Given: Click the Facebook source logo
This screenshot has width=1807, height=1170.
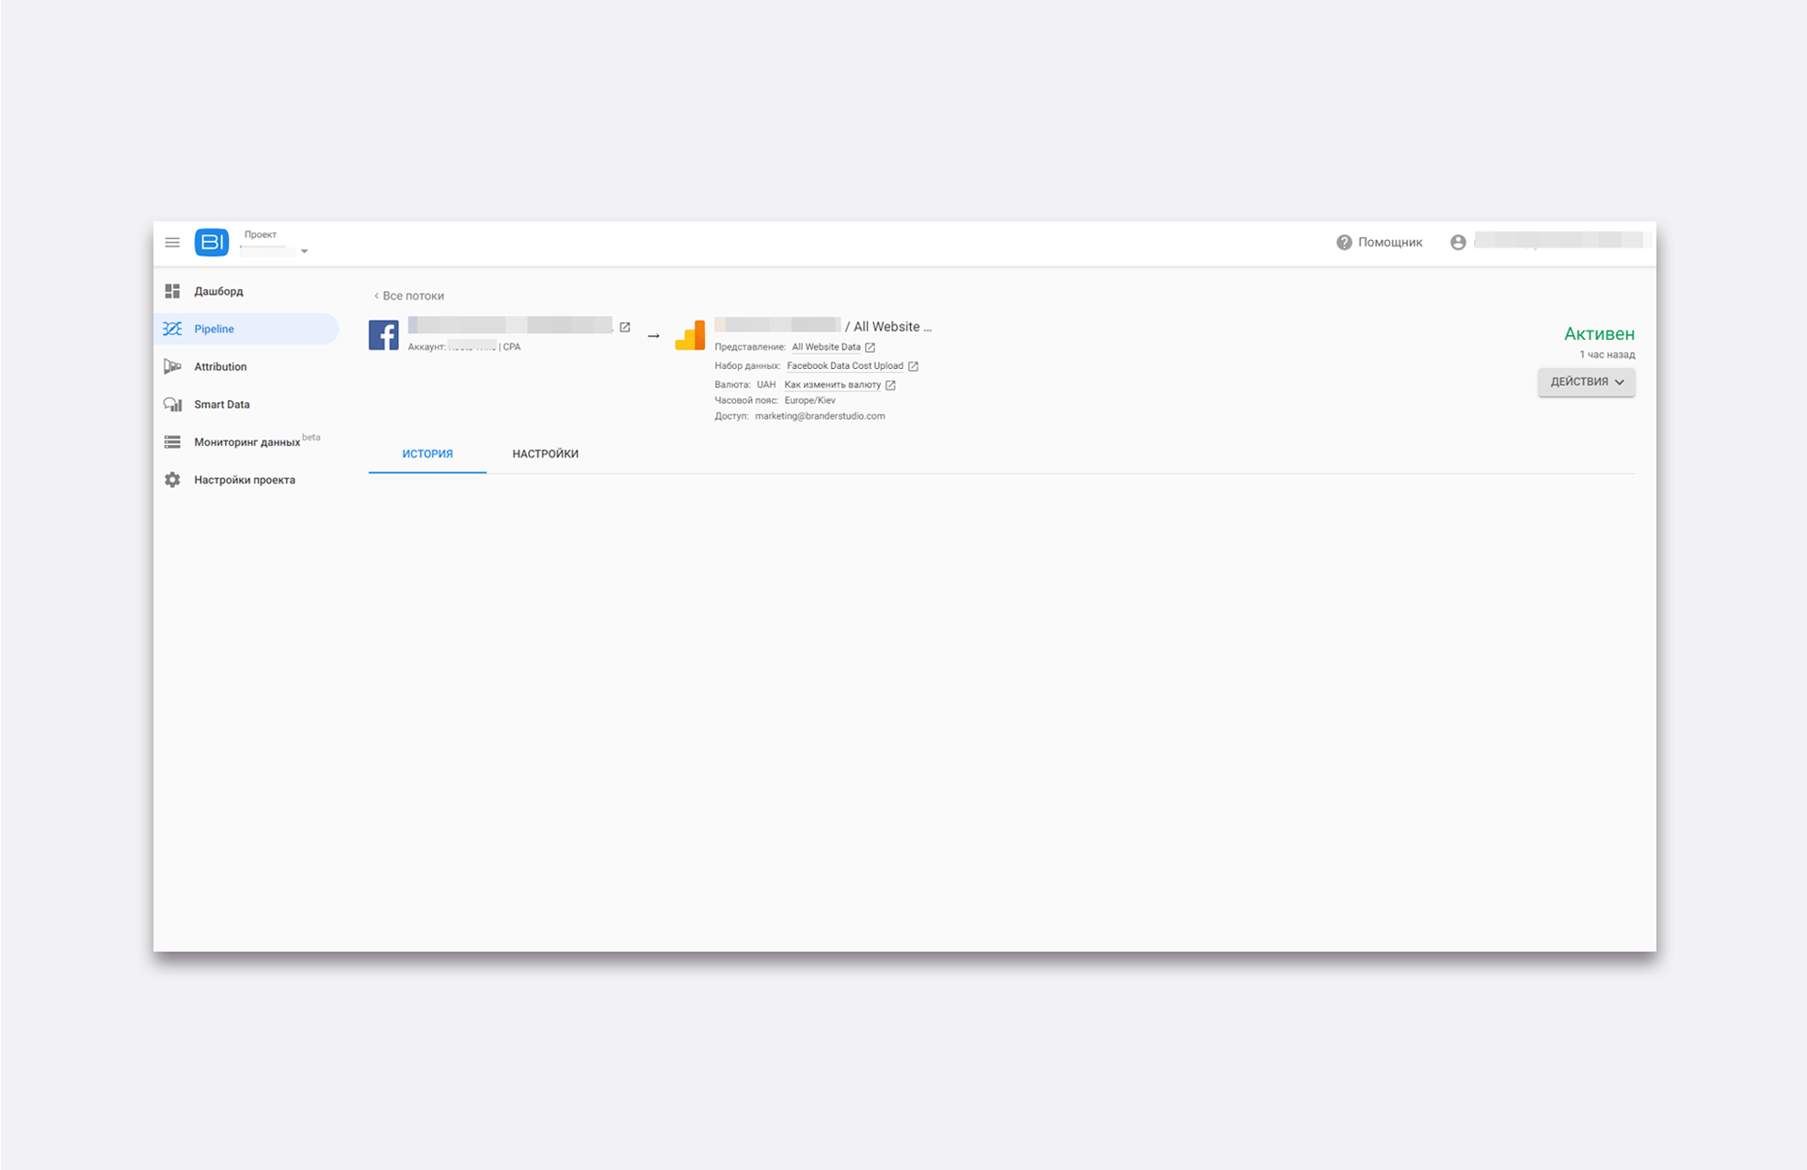Looking at the screenshot, I should 384,335.
